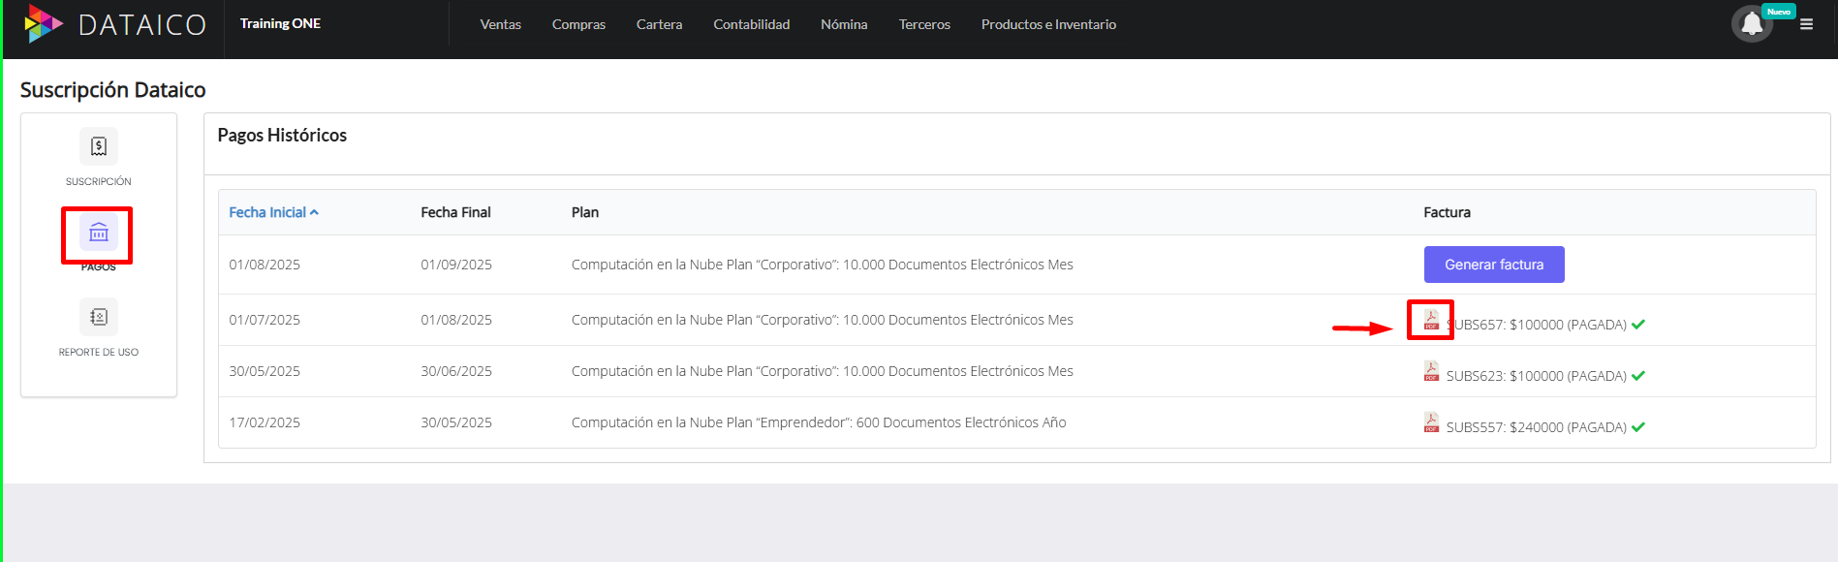The width and height of the screenshot is (1838, 562).
Task: Open the notifications bell
Action: coord(1752,24)
